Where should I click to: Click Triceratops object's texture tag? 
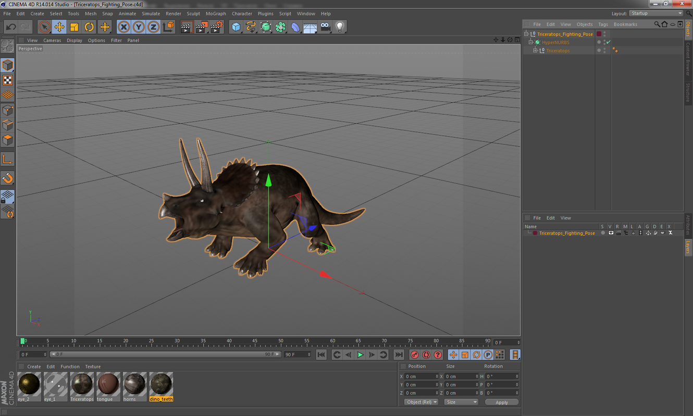[x=615, y=50]
